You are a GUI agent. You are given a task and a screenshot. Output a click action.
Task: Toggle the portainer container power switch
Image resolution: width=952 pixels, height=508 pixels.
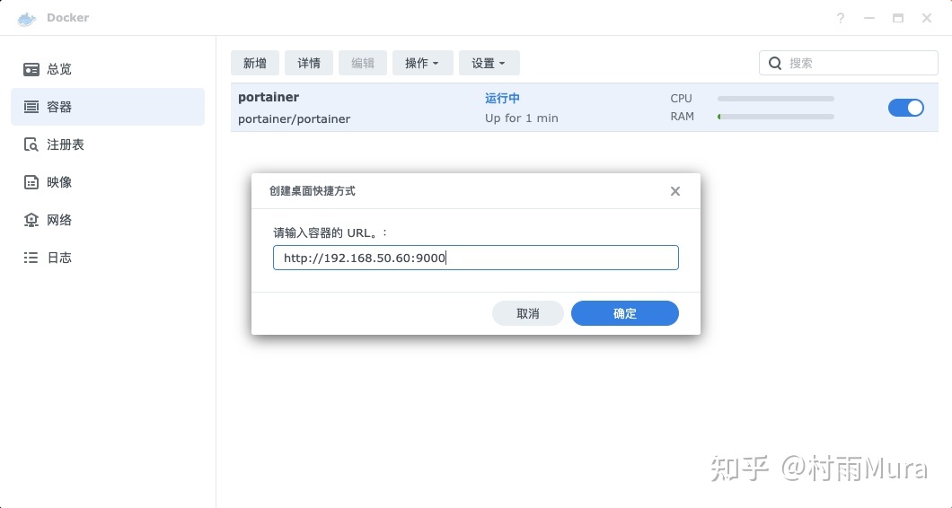tap(905, 108)
